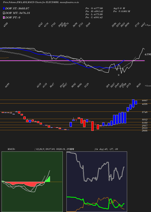Select the DOW ST: 3603.07 label
Viewport: 151px width, 212px height.
pyautogui.click(x=17, y=8)
